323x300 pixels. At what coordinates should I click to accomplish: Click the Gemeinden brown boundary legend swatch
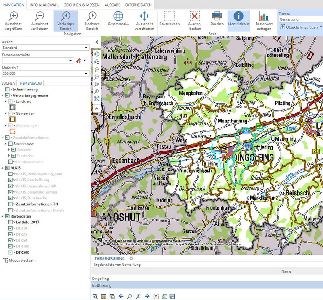click(x=12, y=119)
